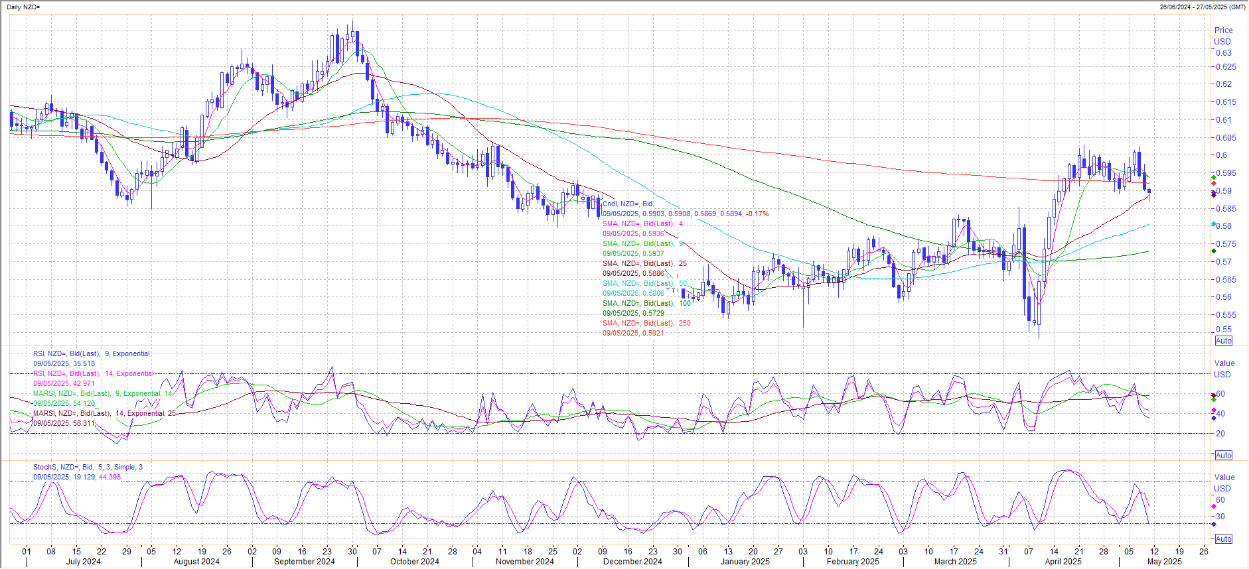Click the magenta RSI 14 diamond near 40
The image size is (1249, 569).
click(x=1214, y=411)
